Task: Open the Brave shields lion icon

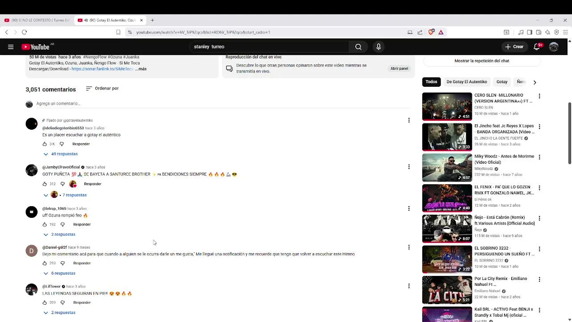Action: tap(431, 32)
